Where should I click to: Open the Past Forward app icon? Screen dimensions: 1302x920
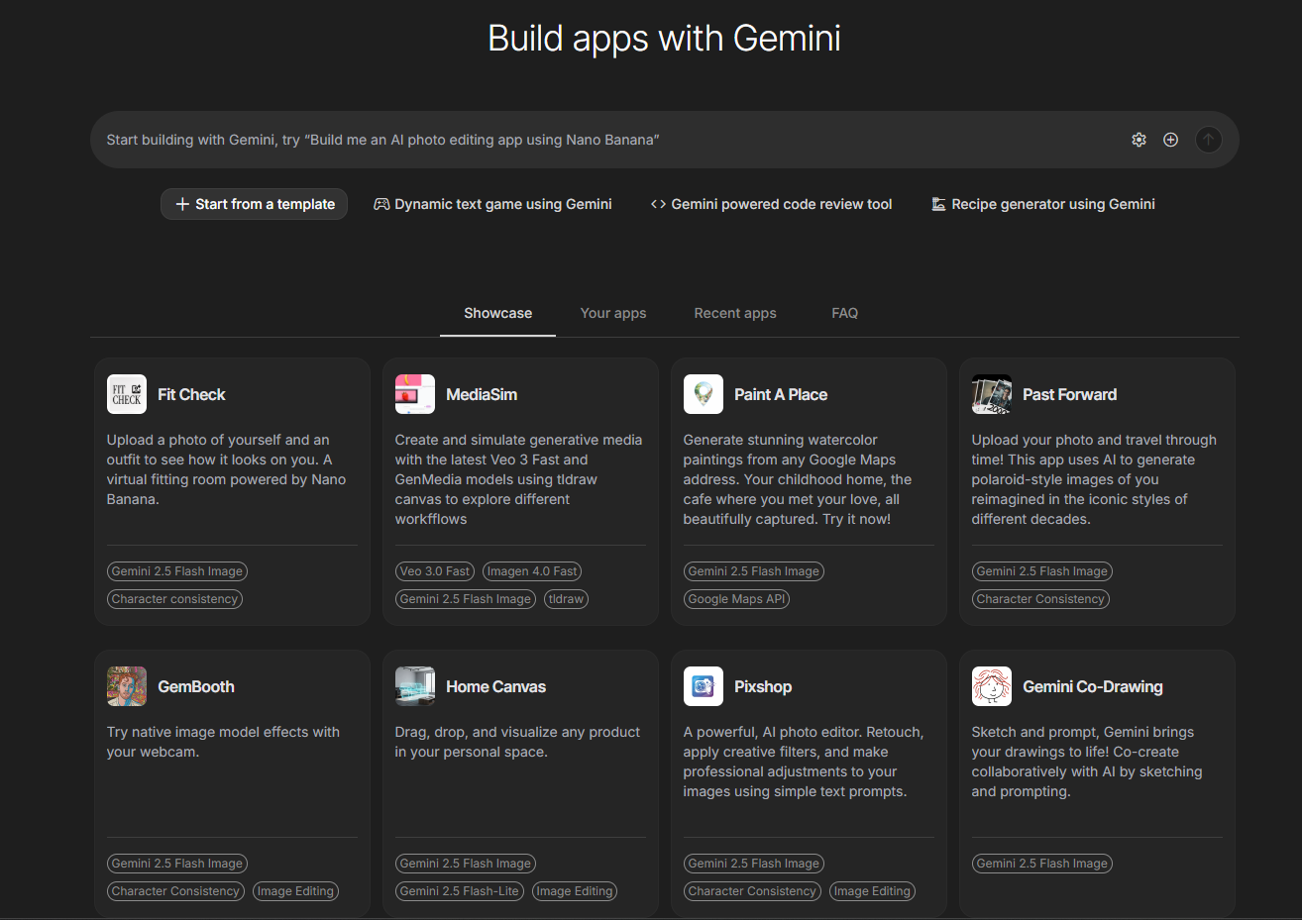coord(992,394)
